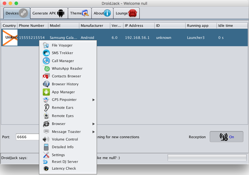Click the Latency Check gauge icon
Image resolution: width=249 pixels, height=175 pixels.
coord(46,169)
